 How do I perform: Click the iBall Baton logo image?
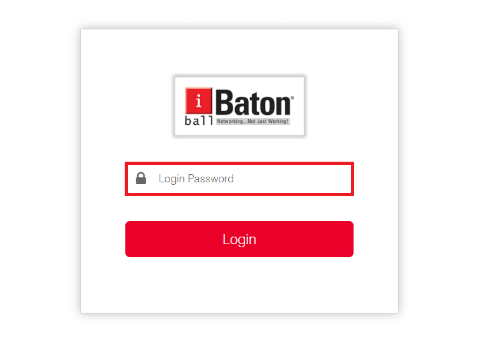pos(239,106)
